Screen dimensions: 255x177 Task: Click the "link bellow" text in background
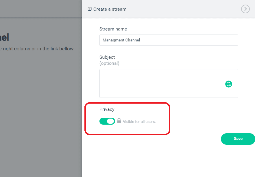(62, 49)
